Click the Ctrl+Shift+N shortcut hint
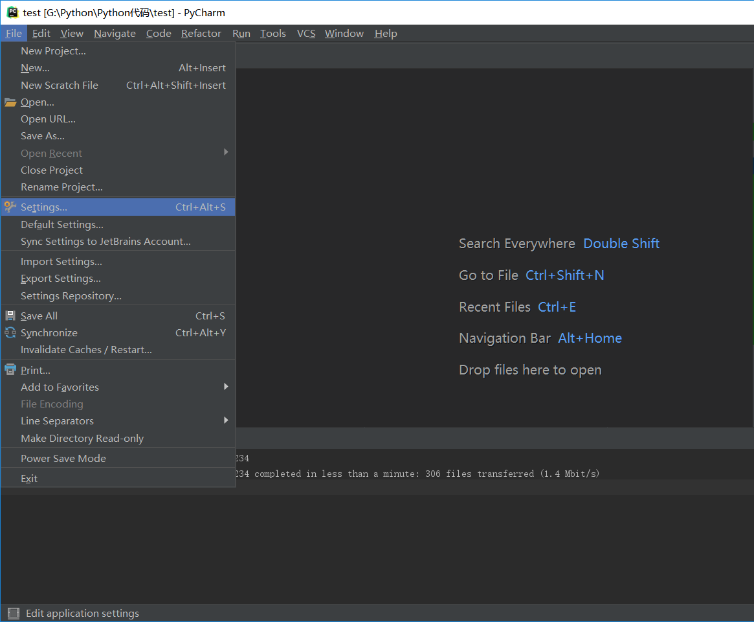This screenshot has width=754, height=622. pos(564,275)
